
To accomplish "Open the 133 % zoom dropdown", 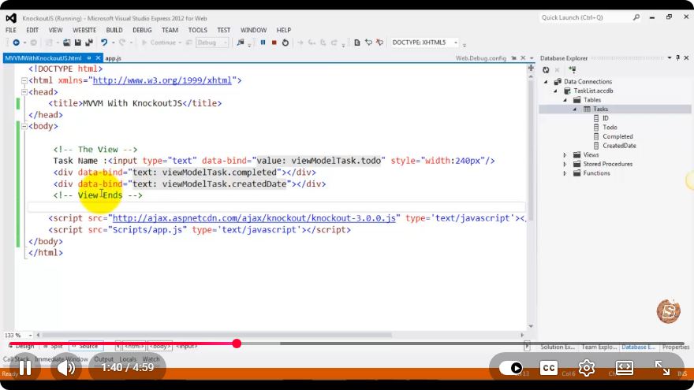I will 30,335.
